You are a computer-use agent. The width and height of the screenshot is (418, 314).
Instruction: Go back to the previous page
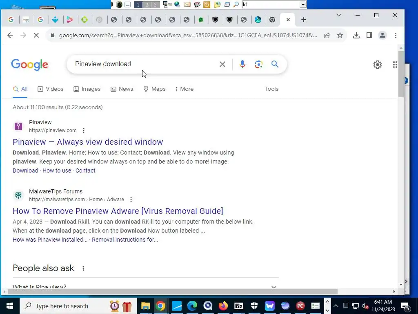pos(10,35)
